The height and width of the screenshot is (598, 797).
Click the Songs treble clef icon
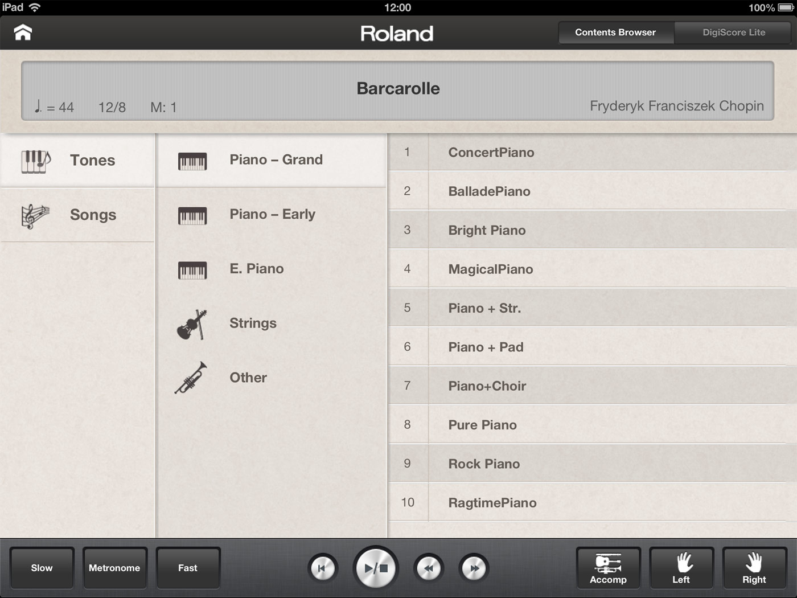pos(35,216)
